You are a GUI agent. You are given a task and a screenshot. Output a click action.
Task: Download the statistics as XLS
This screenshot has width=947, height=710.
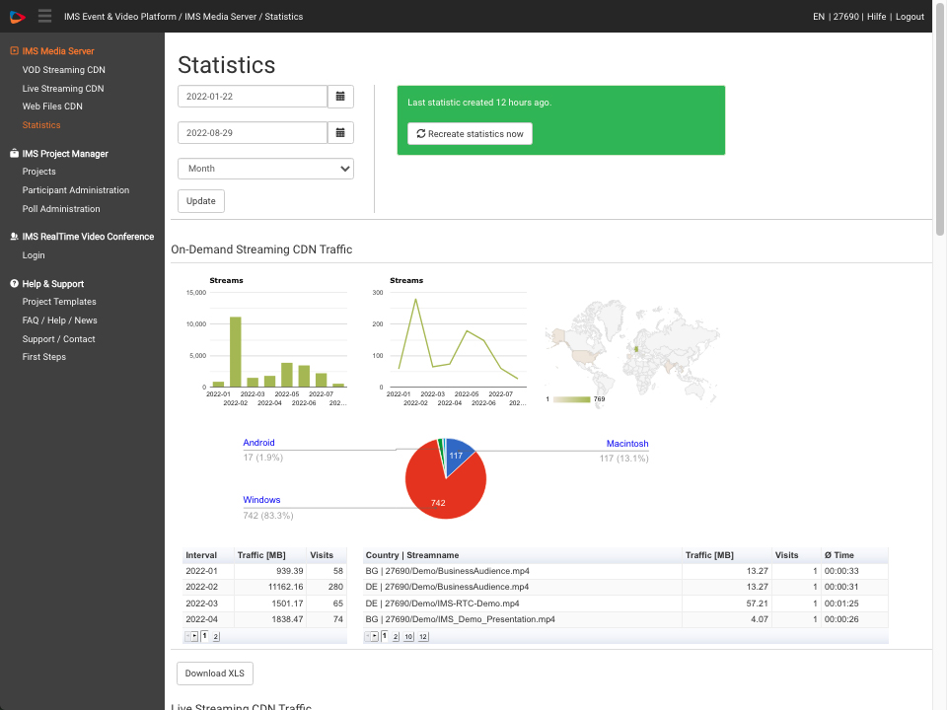tap(214, 673)
